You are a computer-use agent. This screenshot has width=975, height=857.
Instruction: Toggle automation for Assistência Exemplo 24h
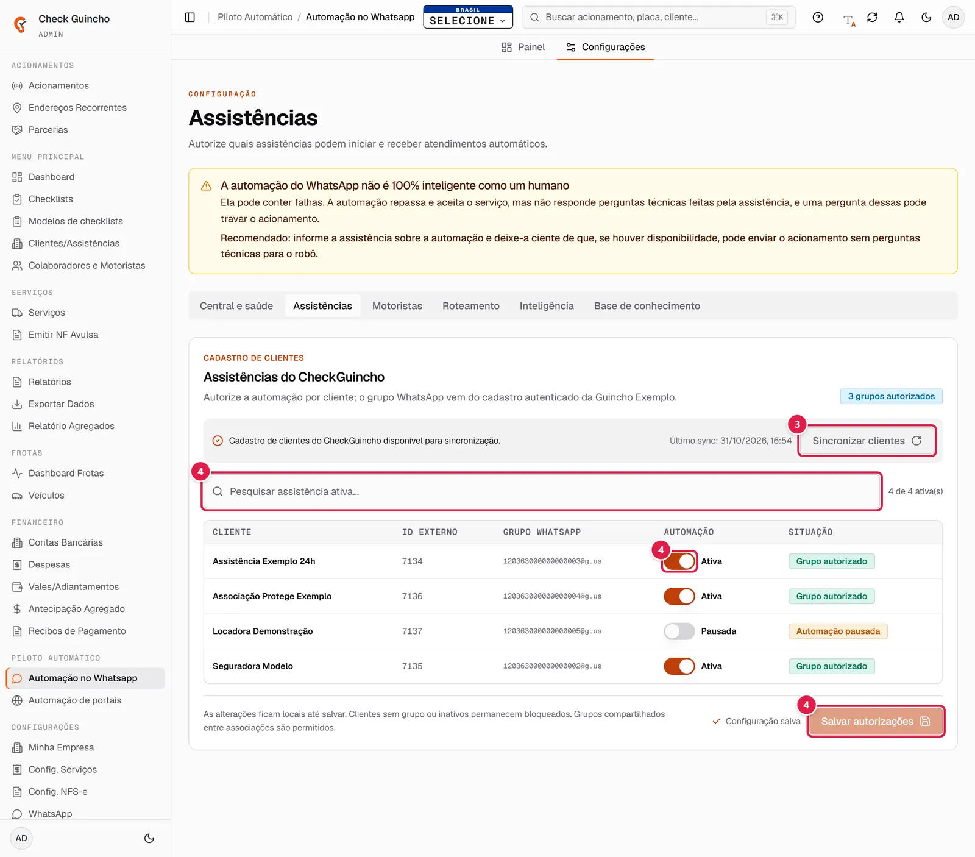tap(679, 561)
